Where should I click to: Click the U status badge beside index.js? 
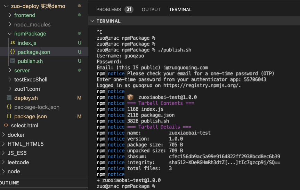click(x=80, y=43)
